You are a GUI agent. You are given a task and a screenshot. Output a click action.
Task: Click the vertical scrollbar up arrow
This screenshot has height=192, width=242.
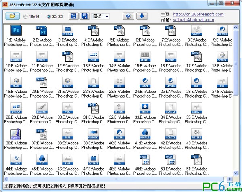[236, 27]
